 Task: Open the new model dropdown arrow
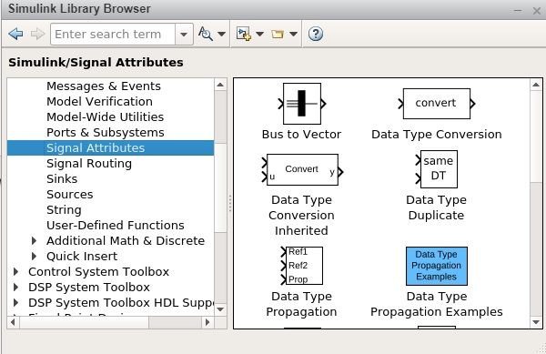[x=259, y=34]
